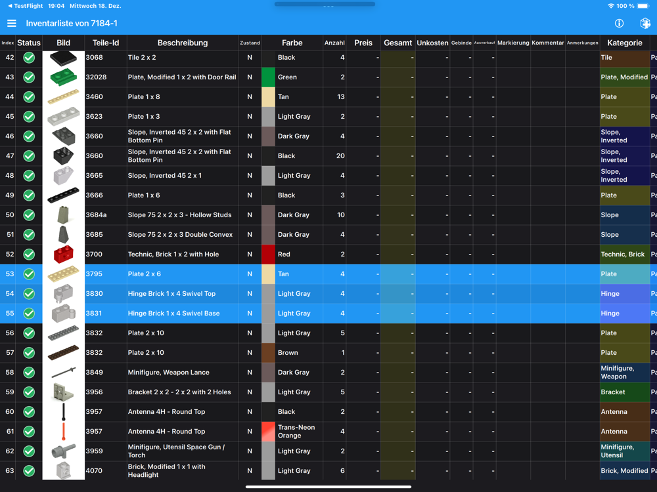Sort by Markierung column header
This screenshot has height=492, width=657.
[513, 43]
